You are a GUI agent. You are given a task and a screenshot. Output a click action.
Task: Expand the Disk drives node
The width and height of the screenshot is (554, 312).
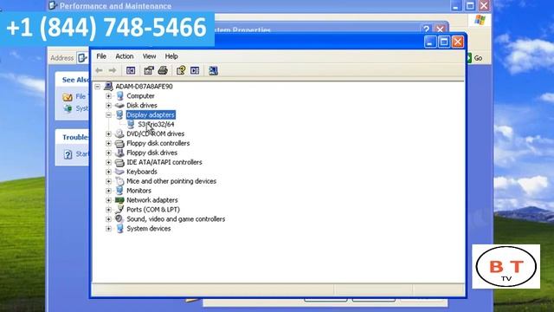coord(108,106)
